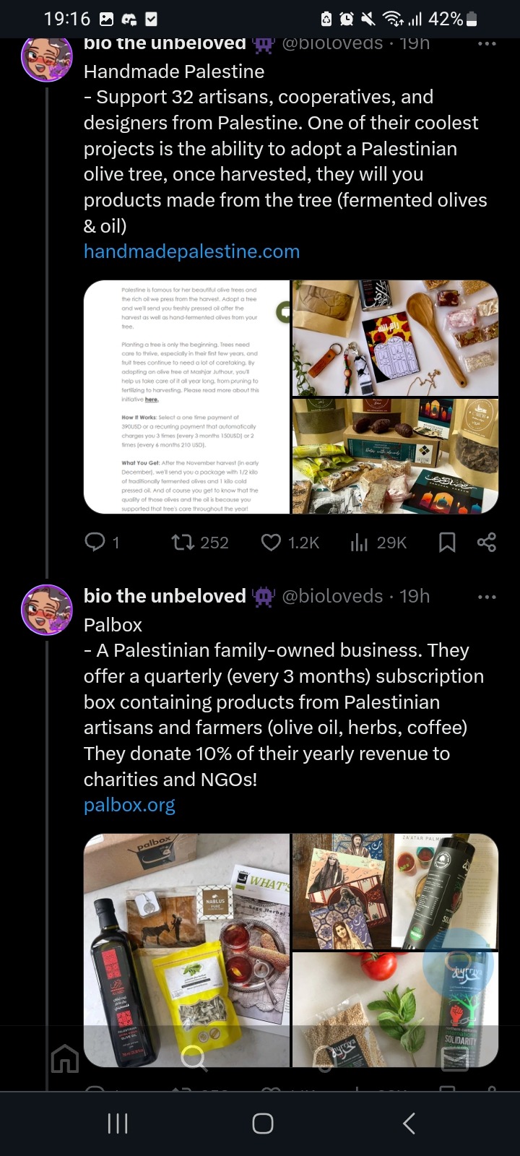520x1156 pixels.
Task: Go to the Home tab in the bottom bar
Action: (65, 1059)
